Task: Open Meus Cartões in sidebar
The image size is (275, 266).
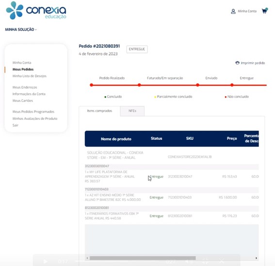Action: pyautogui.click(x=23, y=100)
